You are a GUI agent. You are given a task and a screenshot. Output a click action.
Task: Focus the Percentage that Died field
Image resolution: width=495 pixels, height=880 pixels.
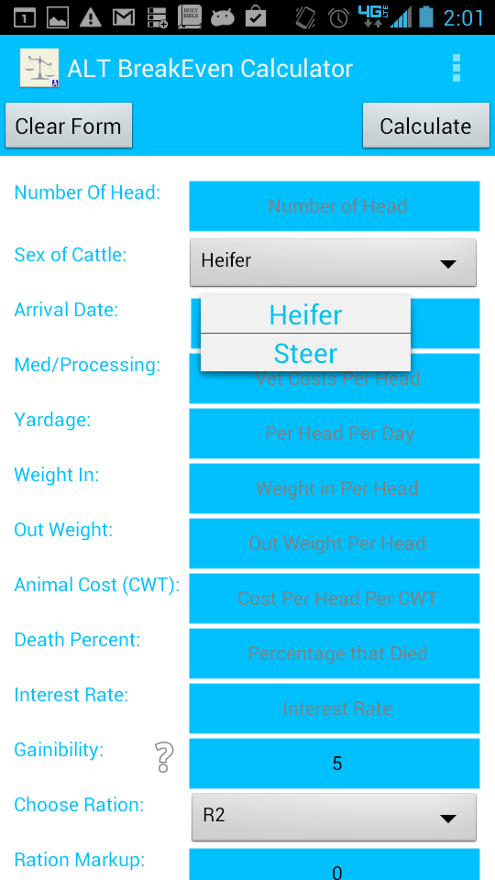[x=335, y=654]
